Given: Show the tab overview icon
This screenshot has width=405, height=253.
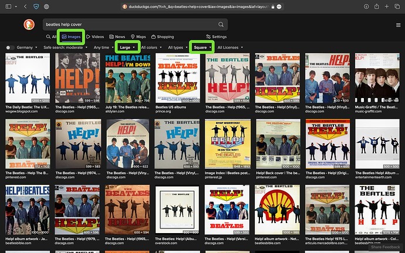Looking at the screenshot, I should pyautogui.click(x=397, y=6).
